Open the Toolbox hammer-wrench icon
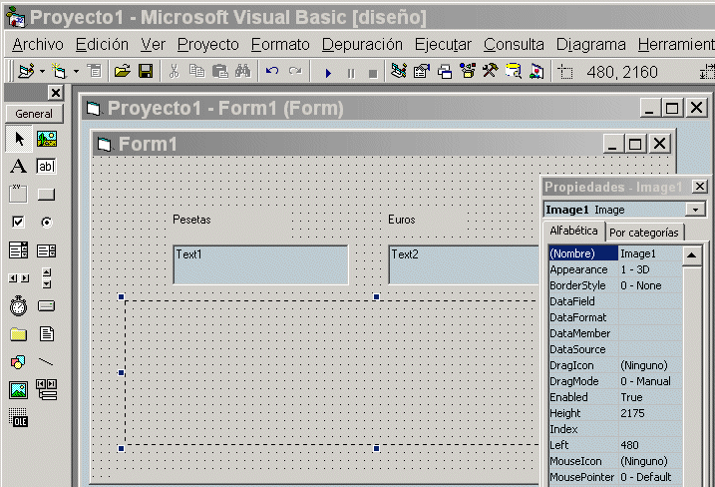The width and height of the screenshot is (715, 487). pyautogui.click(x=491, y=71)
